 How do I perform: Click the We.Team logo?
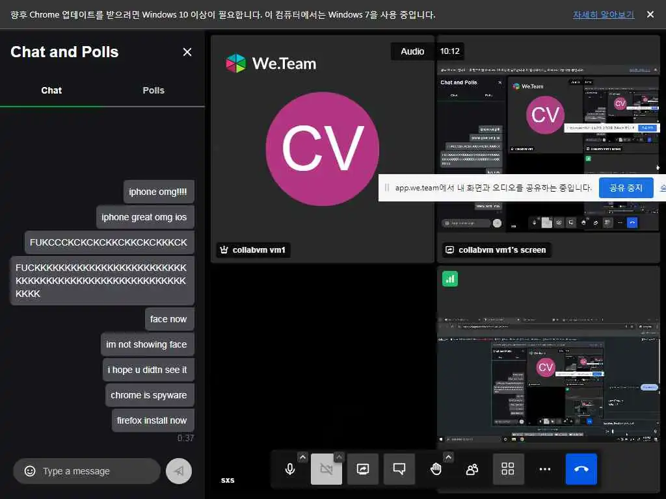point(271,64)
